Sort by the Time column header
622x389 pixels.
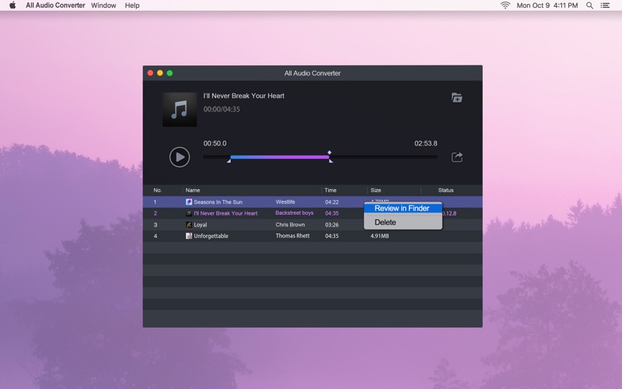point(330,190)
